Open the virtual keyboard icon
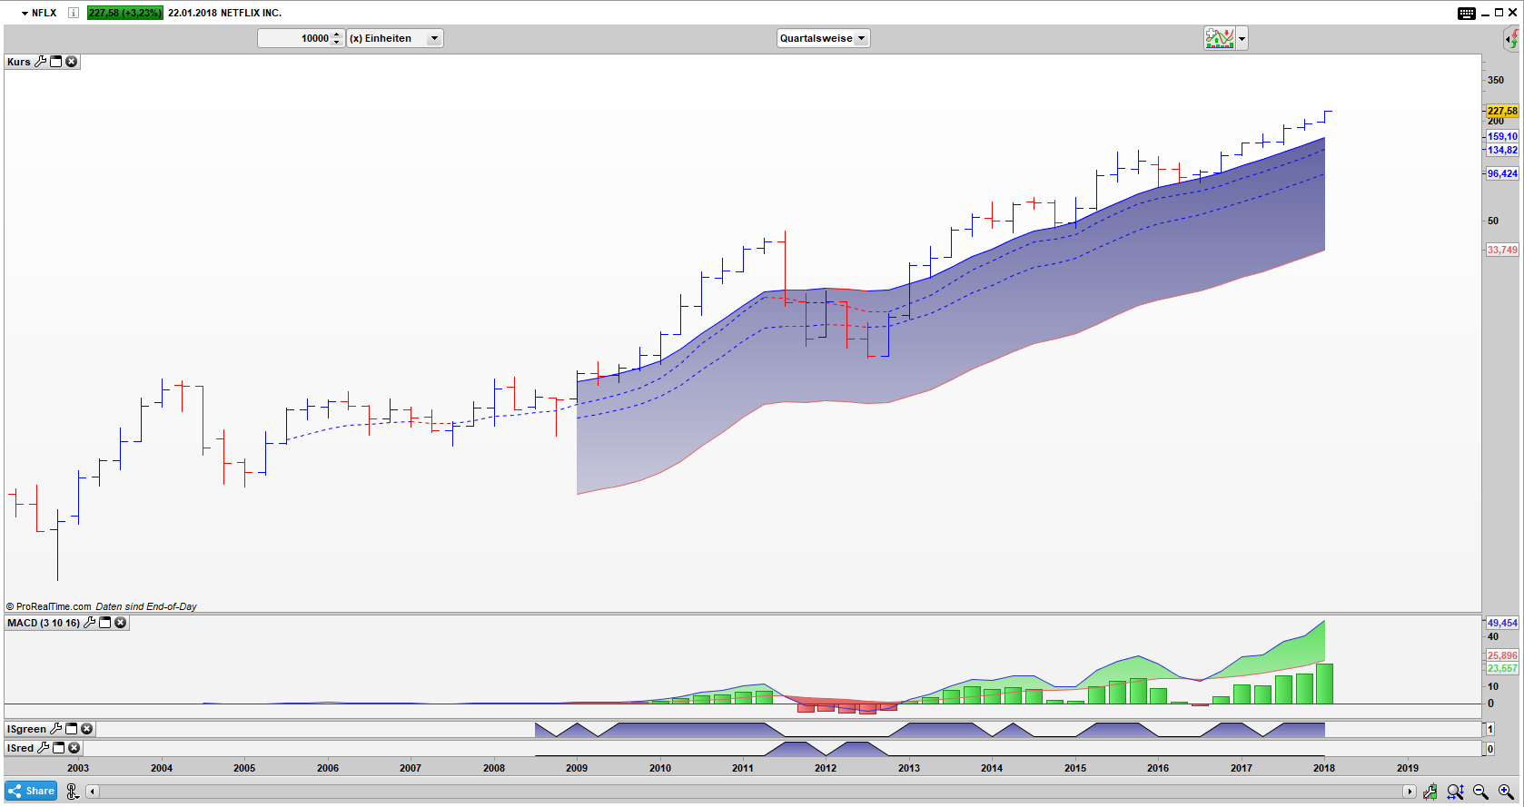The width and height of the screenshot is (1524, 807). pos(1467,13)
